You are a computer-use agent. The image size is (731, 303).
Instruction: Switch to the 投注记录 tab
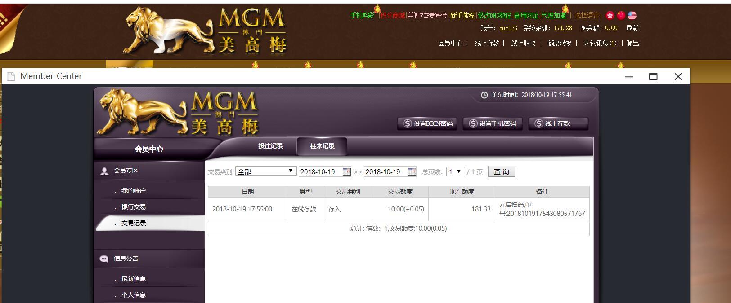click(x=270, y=146)
